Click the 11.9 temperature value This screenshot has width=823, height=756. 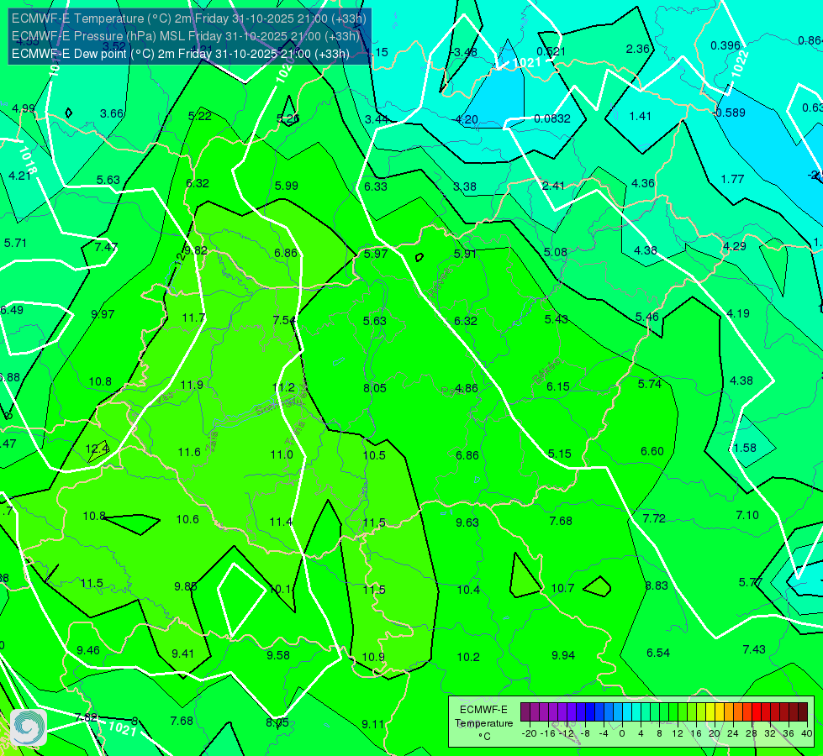[x=192, y=385]
